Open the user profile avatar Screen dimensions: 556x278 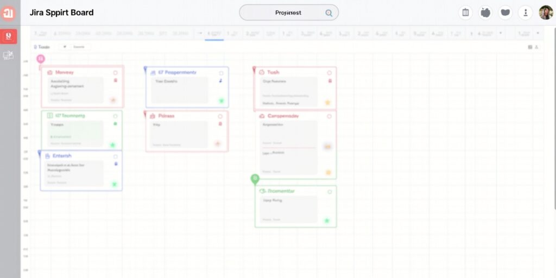click(546, 12)
